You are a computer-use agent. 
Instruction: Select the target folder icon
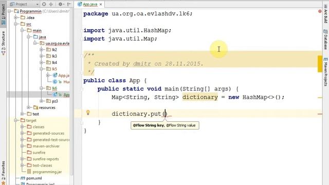[23, 120]
